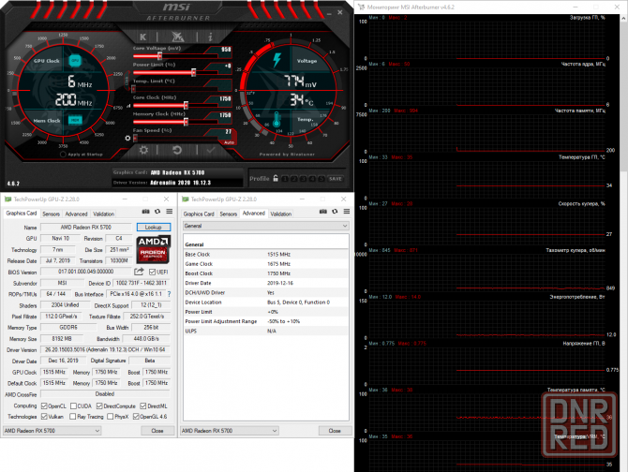Image resolution: width=628 pixels, height=472 pixels.
Task: Close right GPU-Z with Close button
Action: click(335, 431)
